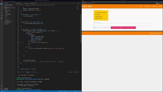The image size is (163, 92).
Task: Open a new browser tab with plus
Action: tap(93, 2)
